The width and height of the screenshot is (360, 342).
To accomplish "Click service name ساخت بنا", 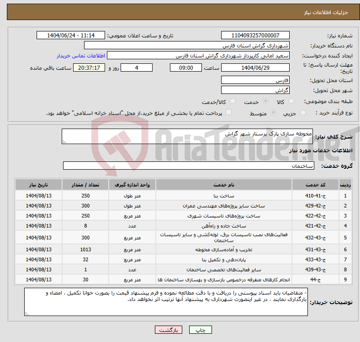I will point(224,196).
